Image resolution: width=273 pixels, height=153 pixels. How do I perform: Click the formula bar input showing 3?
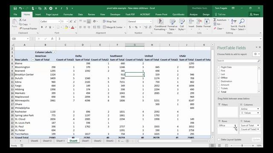tap(158, 39)
